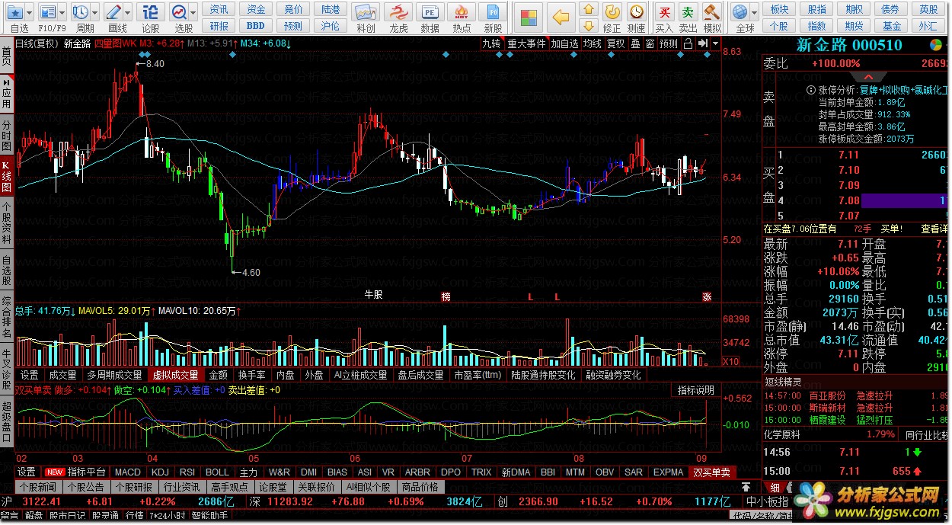Click the 涨 marker at chart bottom
Screen dimensions: 952x525
click(x=706, y=297)
